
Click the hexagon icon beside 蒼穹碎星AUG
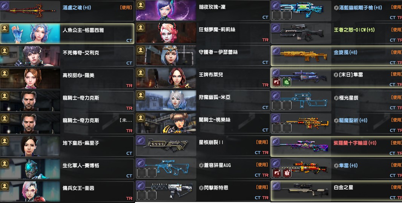coord(201,165)
